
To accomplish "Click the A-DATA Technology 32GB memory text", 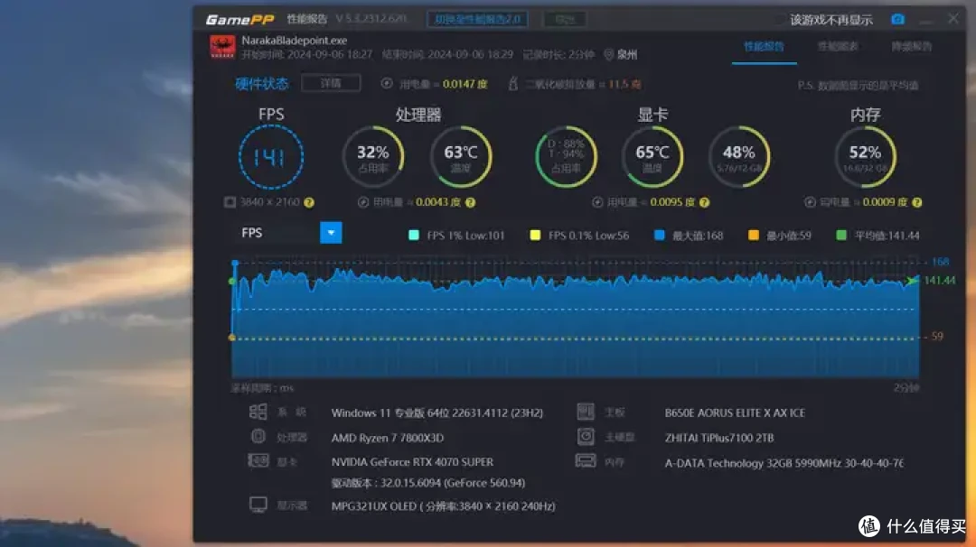I will tap(784, 463).
